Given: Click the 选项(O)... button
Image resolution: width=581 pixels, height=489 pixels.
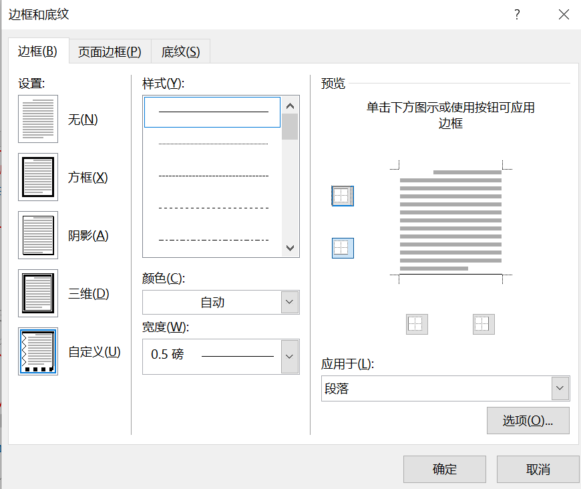Looking at the screenshot, I should (528, 420).
